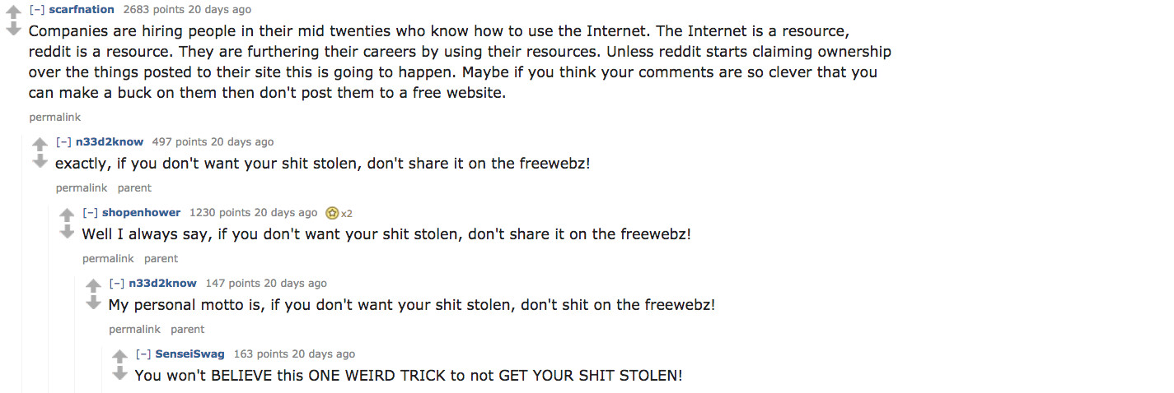Downvote n33d2know's 497 points comment
Image resolution: width=1174 pixels, height=393 pixels.
[40, 161]
